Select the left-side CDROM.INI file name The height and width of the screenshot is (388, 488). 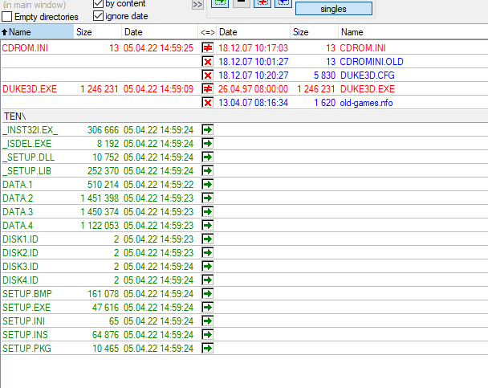(25, 48)
